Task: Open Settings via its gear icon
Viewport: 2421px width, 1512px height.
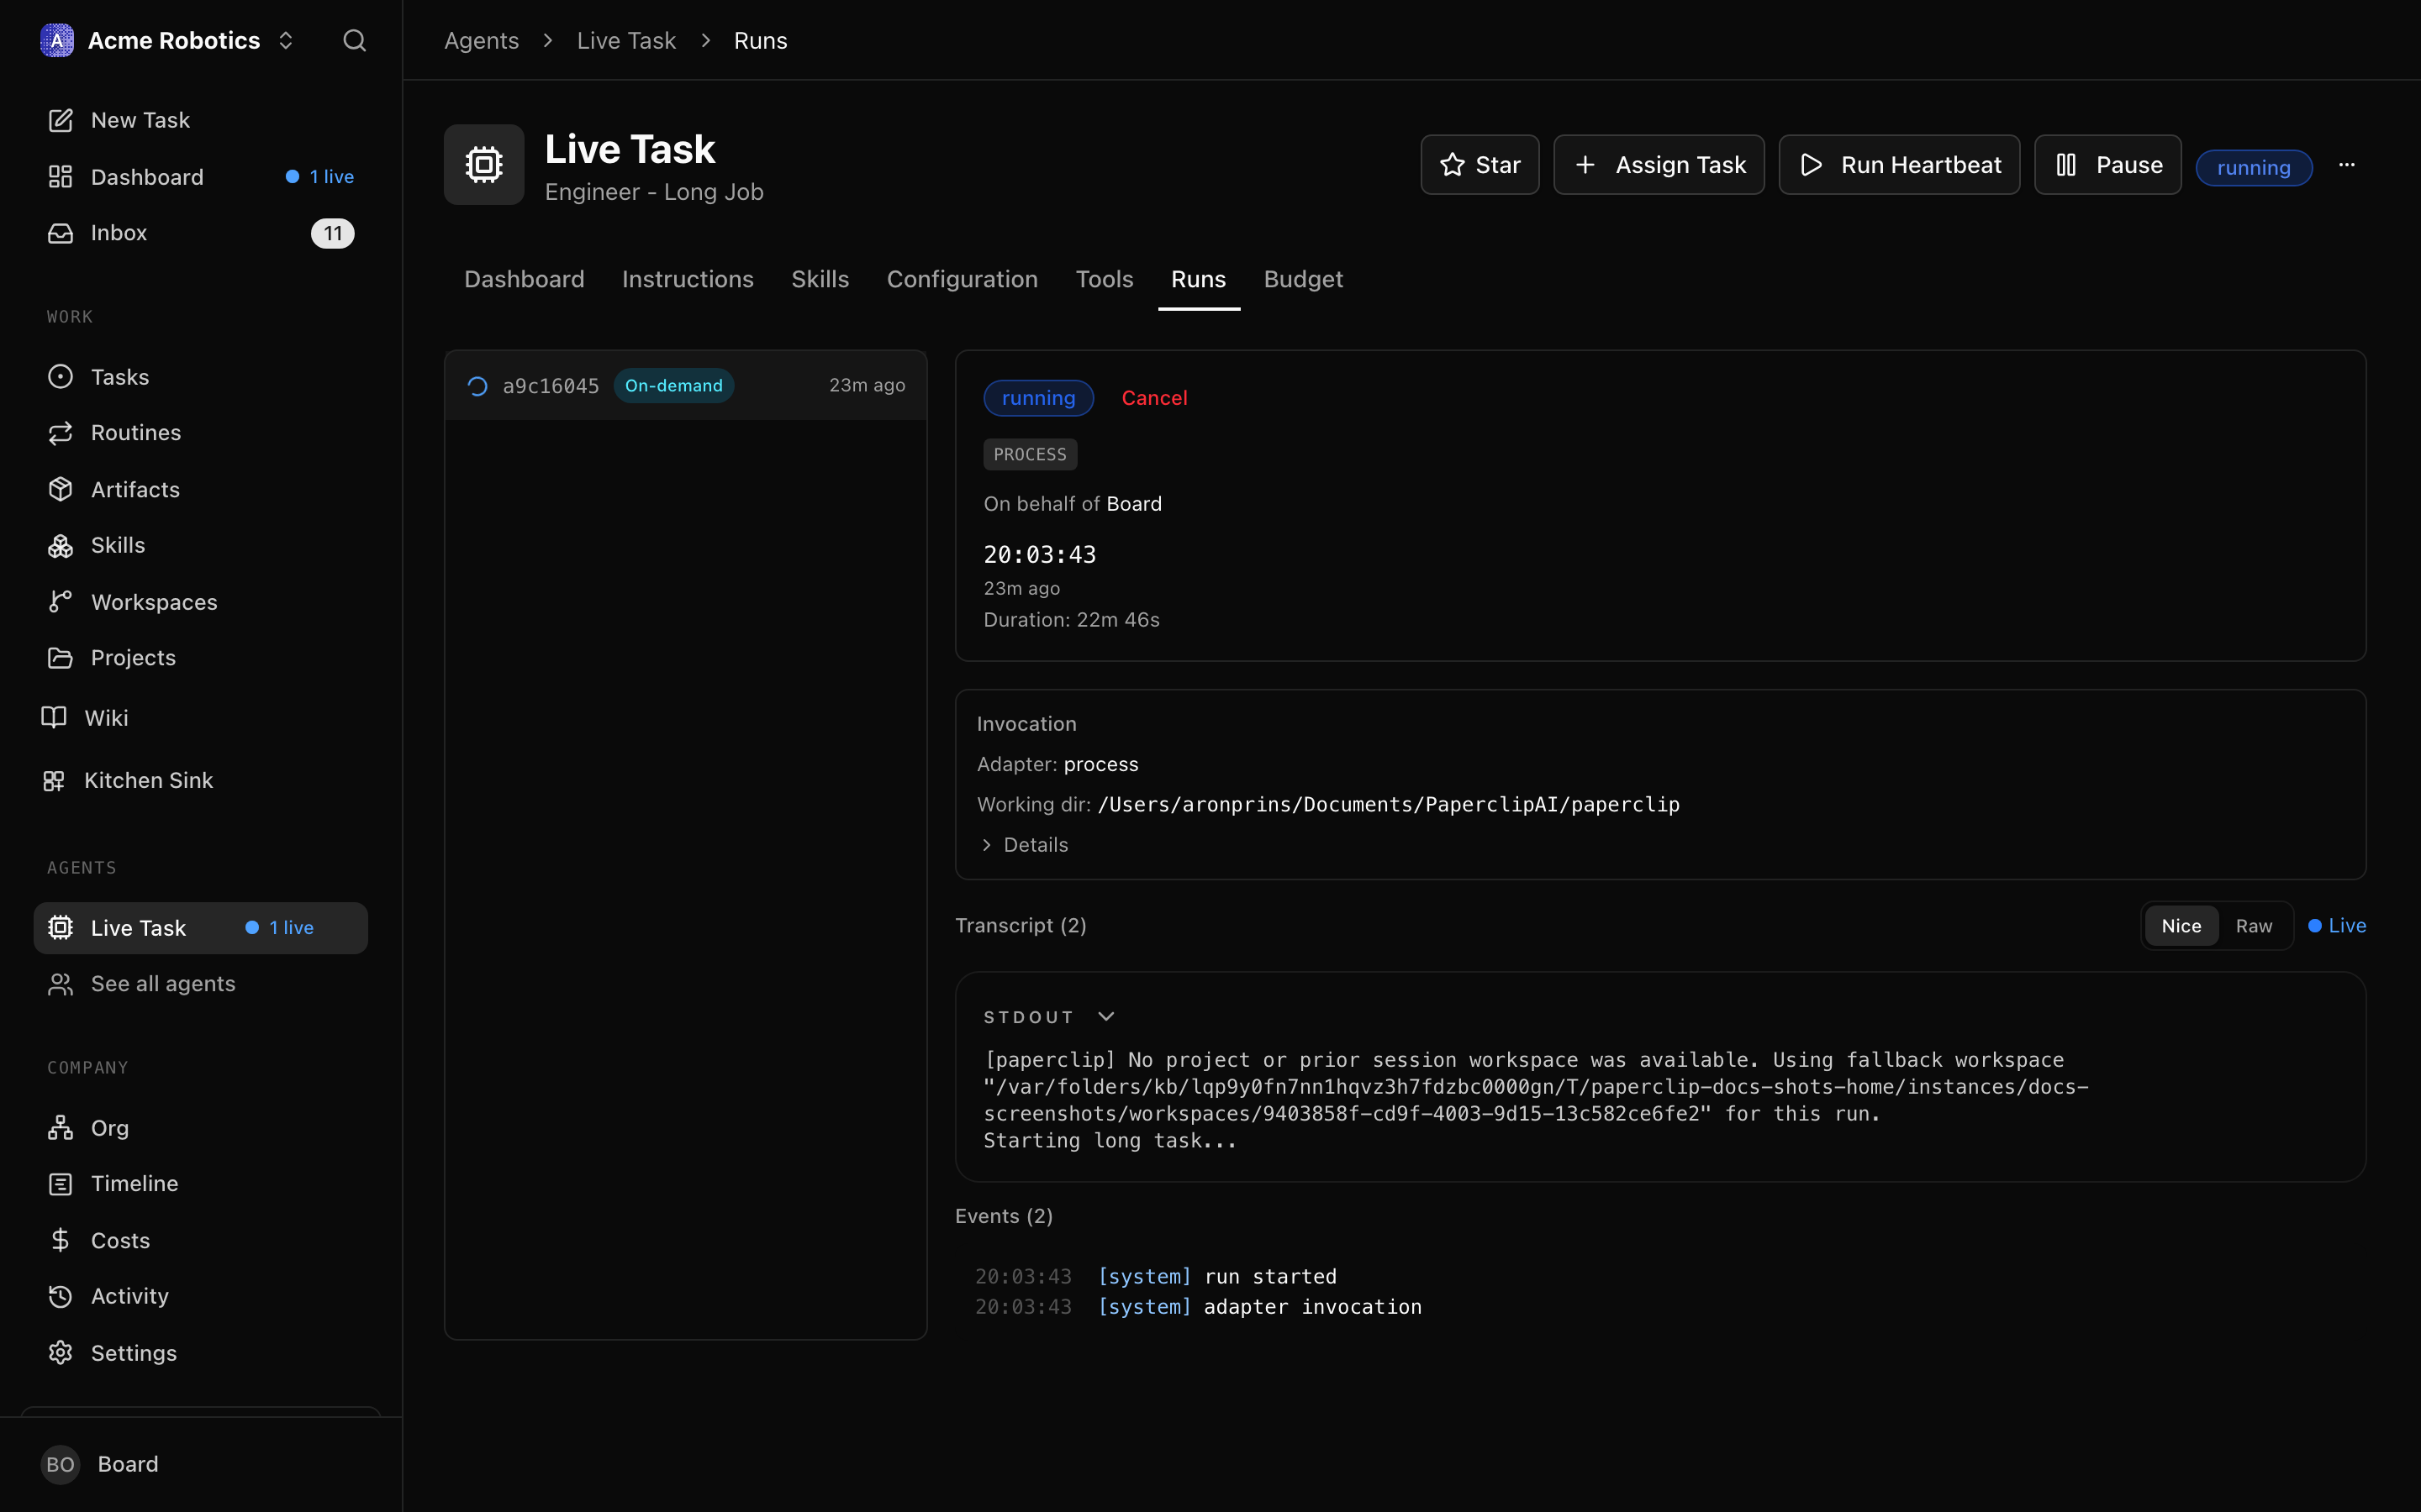Action: [x=60, y=1353]
